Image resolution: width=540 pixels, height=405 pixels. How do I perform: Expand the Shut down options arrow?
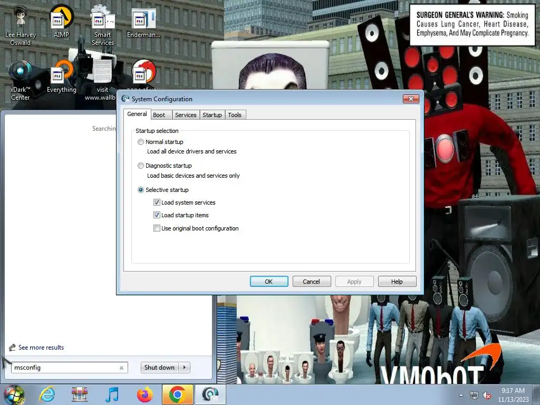(185, 368)
